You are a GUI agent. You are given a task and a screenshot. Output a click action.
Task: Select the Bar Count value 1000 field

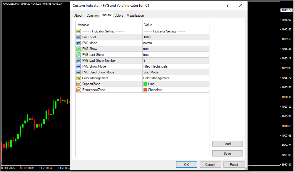176,37
